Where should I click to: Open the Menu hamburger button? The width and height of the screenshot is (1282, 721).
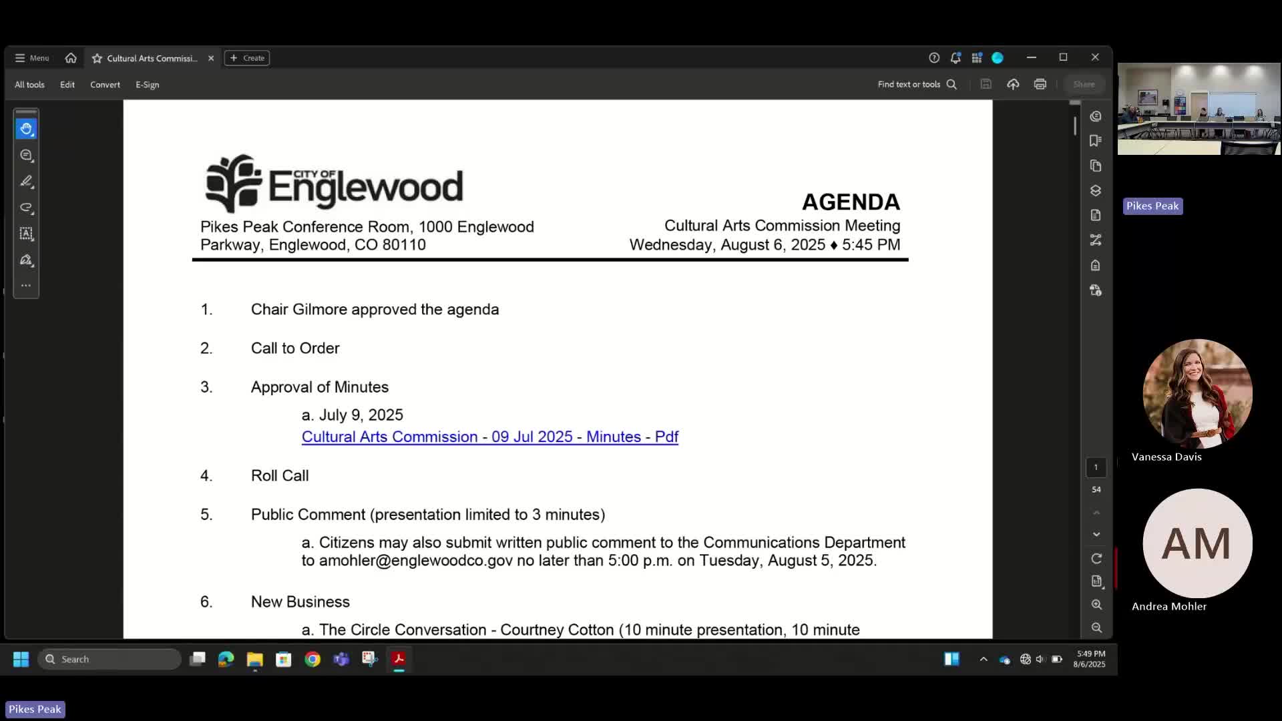(32, 58)
